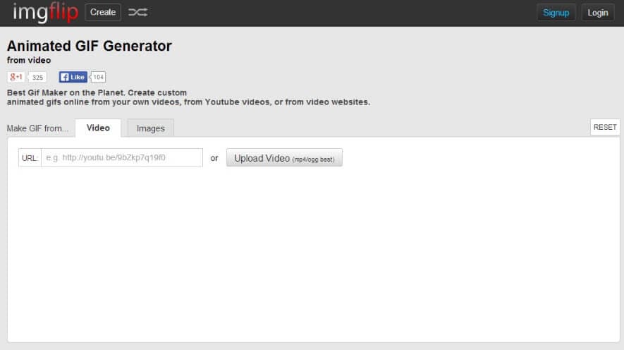Focus the video URL input field

coord(122,157)
